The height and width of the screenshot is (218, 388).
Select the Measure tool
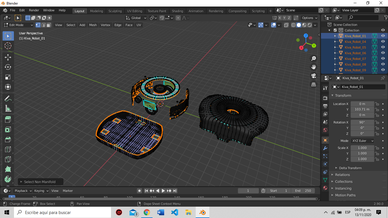(8, 108)
